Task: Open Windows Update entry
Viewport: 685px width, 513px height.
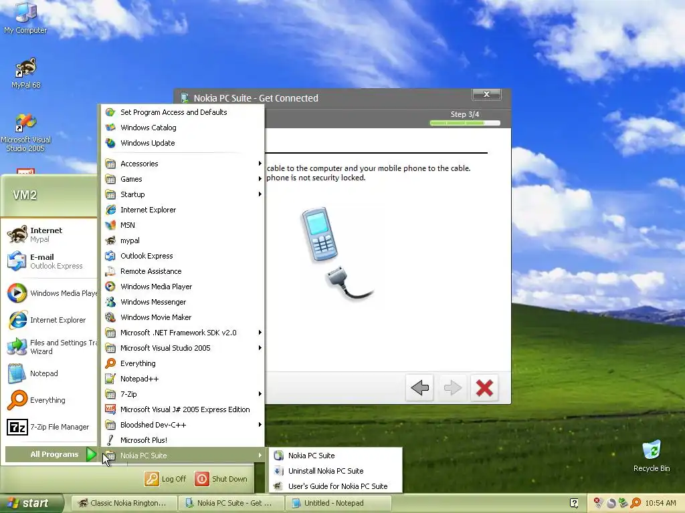Action: pyautogui.click(x=182, y=143)
